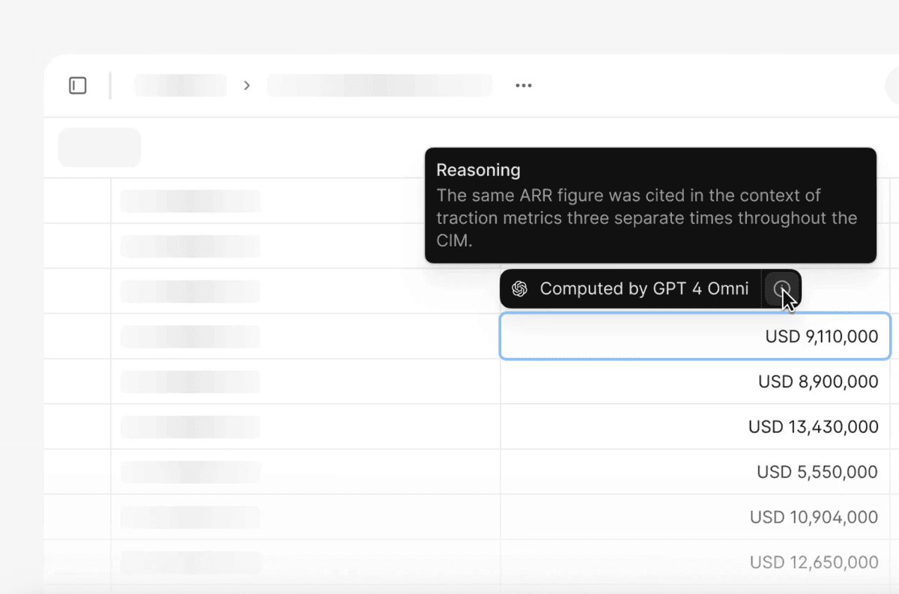
Task: Click the Reasoning tooltip heading
Action: point(478,170)
